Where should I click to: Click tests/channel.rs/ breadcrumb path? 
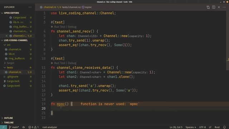pos(72,7)
